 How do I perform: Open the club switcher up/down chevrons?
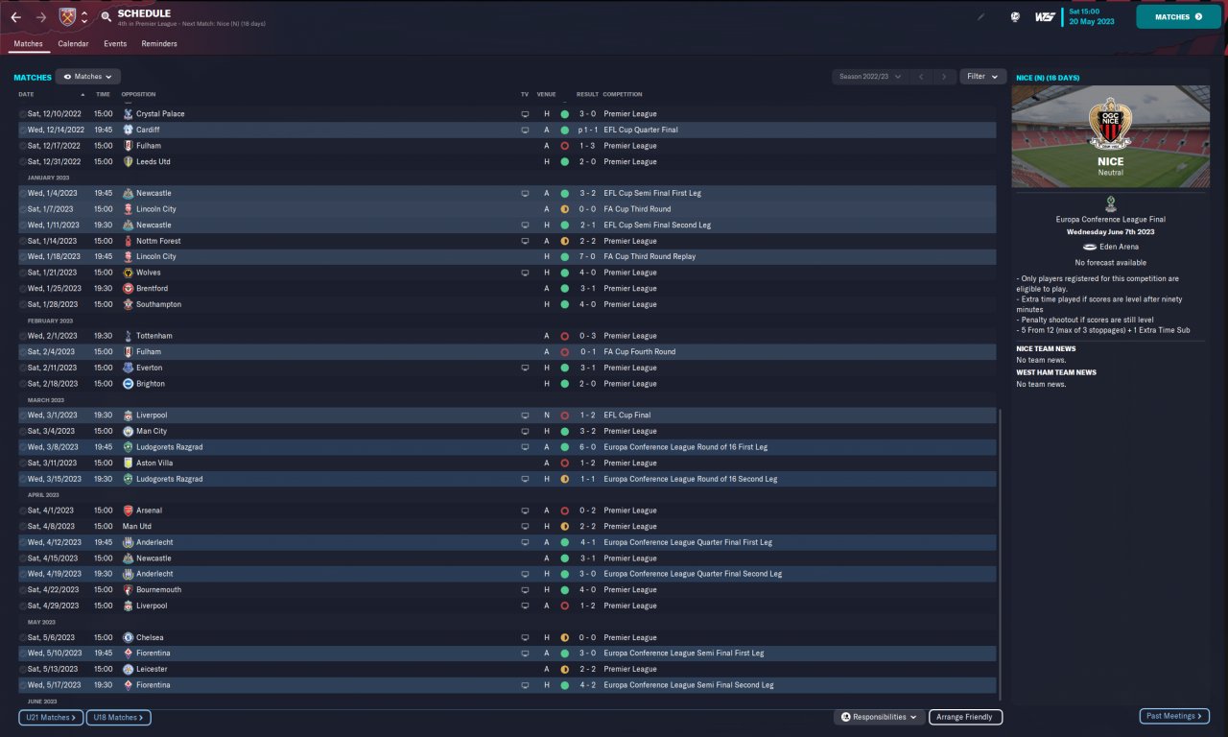(84, 17)
